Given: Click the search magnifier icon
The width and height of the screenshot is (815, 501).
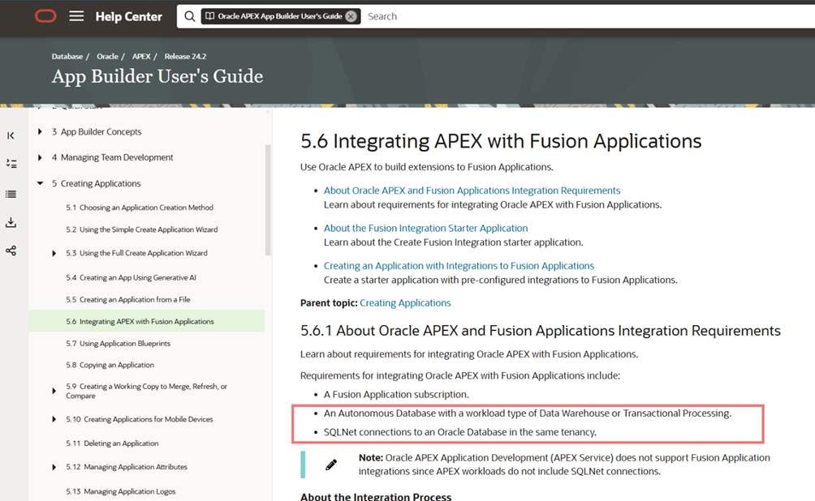Looking at the screenshot, I should (189, 16).
